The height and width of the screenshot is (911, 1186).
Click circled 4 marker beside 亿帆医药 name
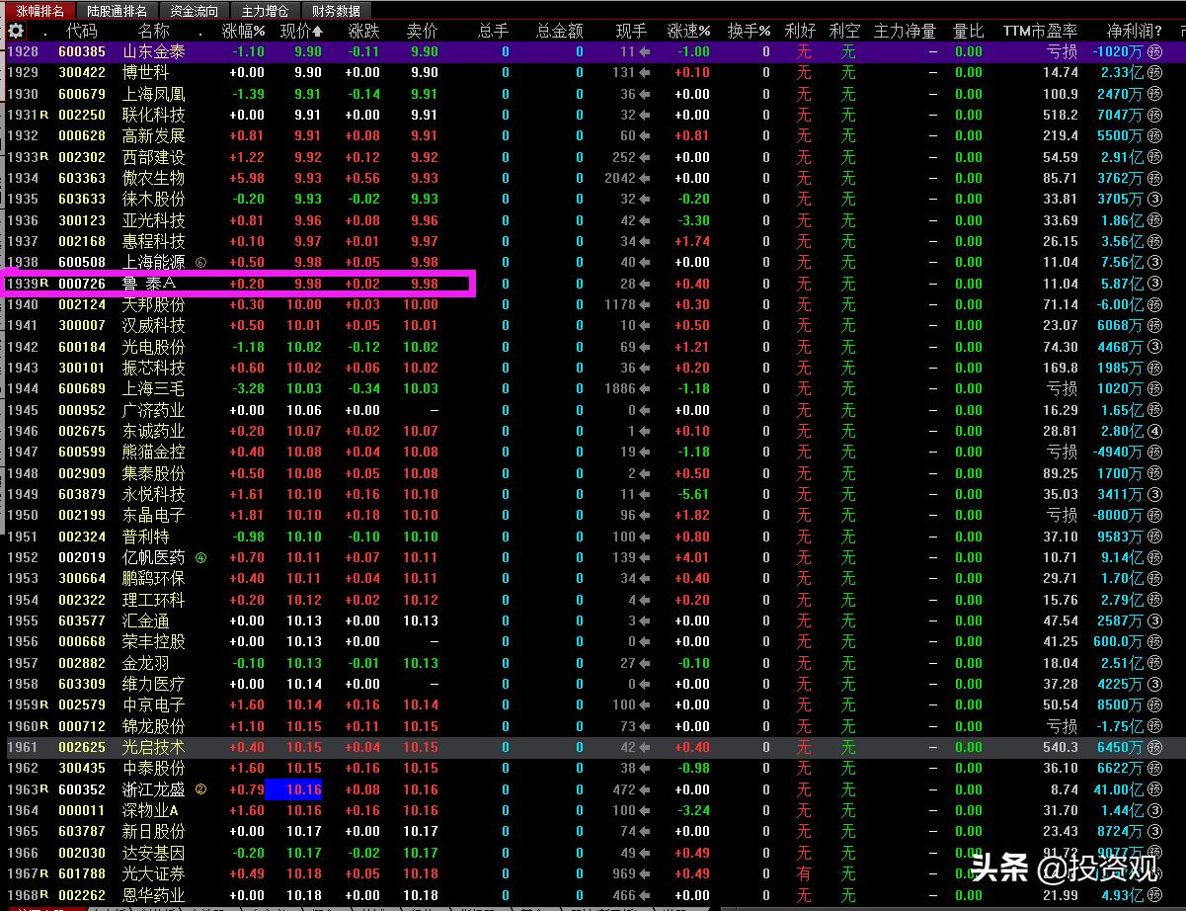pyautogui.click(x=200, y=557)
